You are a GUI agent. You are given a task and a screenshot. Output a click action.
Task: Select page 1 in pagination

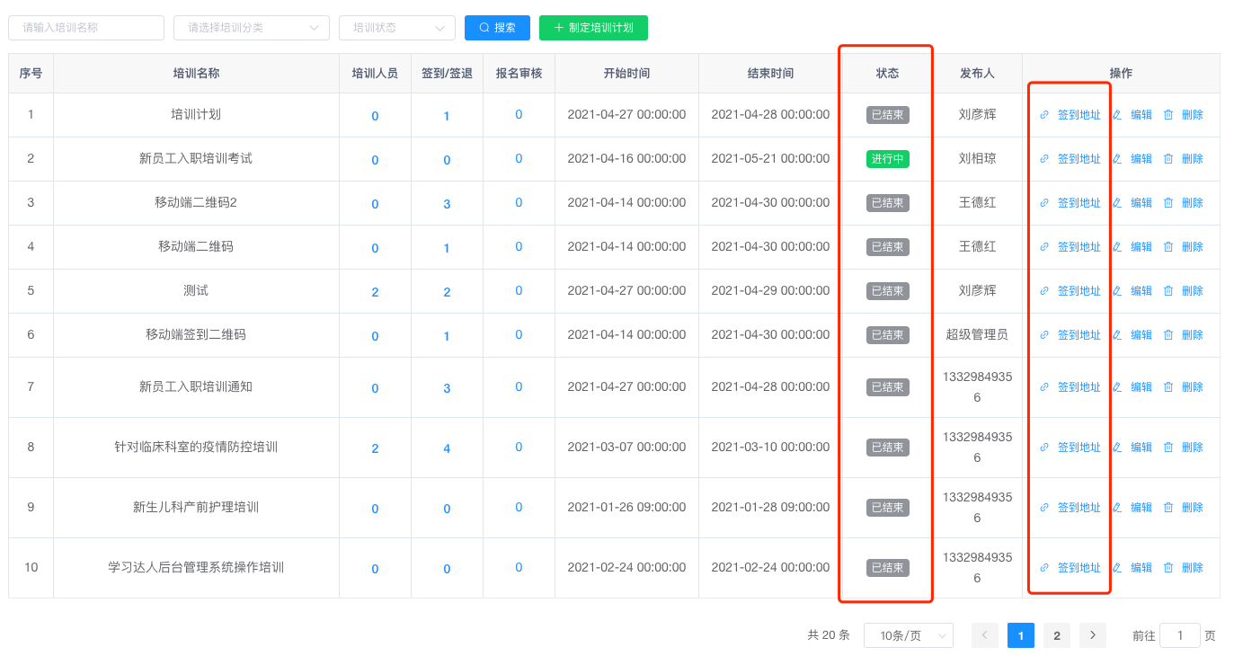[1020, 635]
